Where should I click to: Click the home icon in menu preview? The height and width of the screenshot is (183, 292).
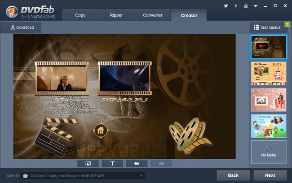pyautogui.click(x=101, y=131)
